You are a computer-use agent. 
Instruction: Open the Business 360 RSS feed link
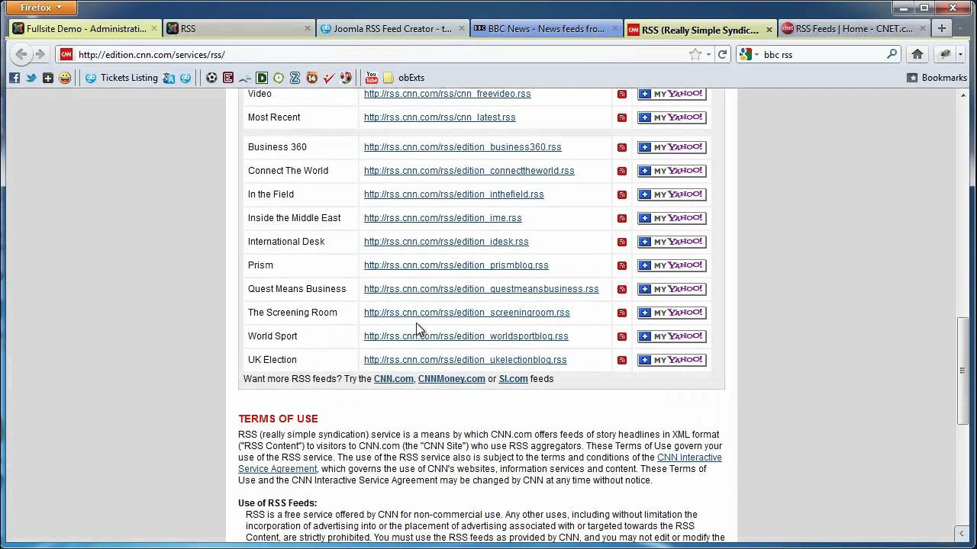tap(463, 147)
